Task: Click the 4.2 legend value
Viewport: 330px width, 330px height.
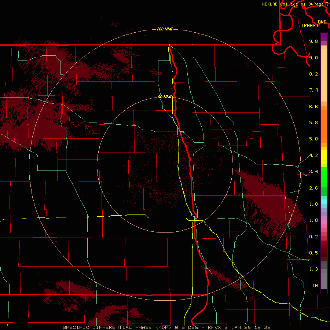Action: pos(313,155)
